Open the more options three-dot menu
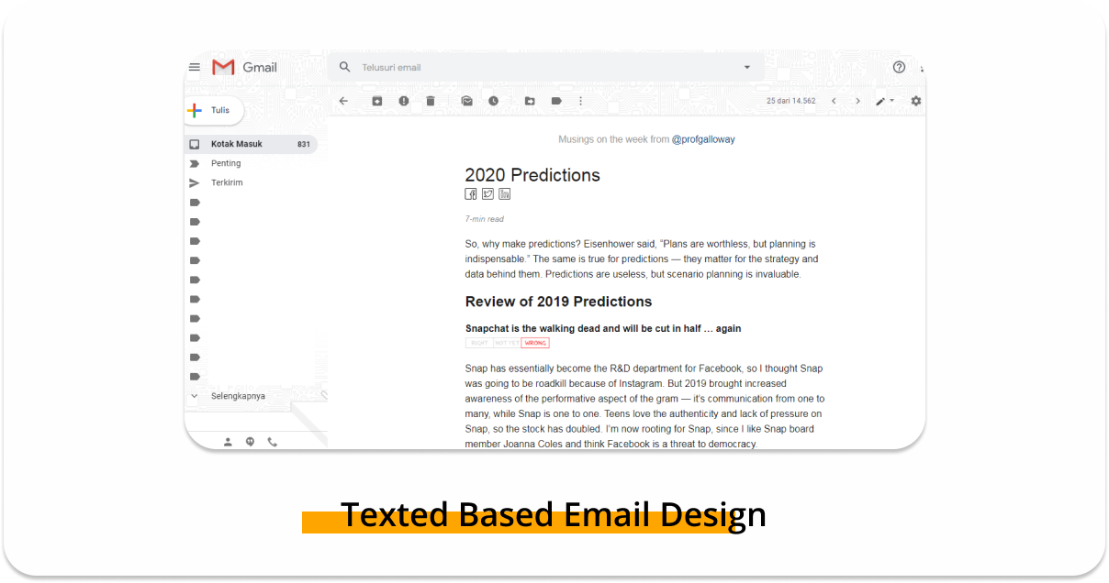 pyautogui.click(x=580, y=101)
